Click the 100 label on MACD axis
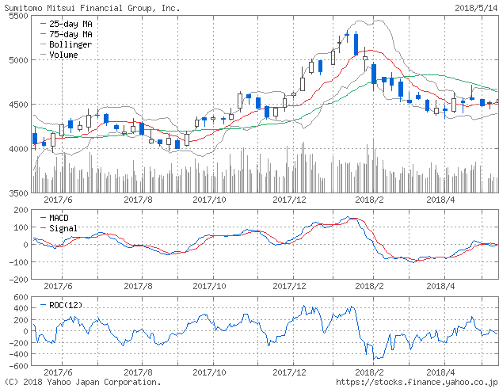This screenshot has height=389, width=499. (19, 227)
